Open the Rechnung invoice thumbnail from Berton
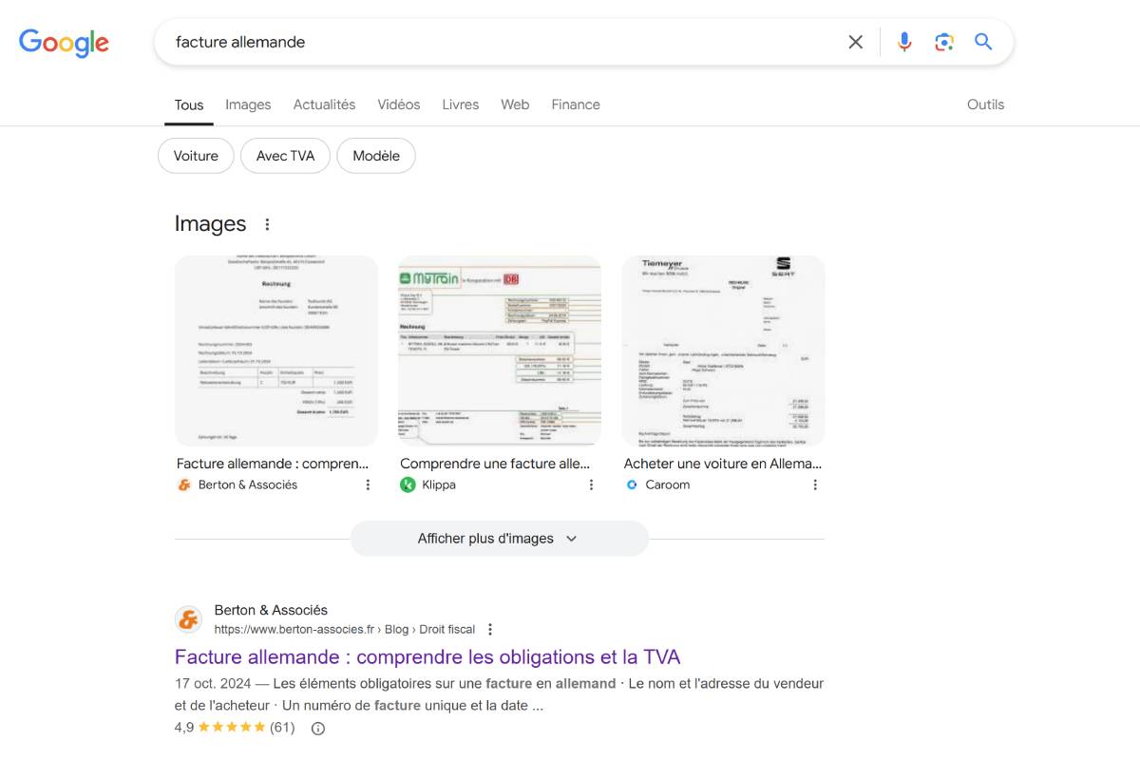 pos(276,351)
